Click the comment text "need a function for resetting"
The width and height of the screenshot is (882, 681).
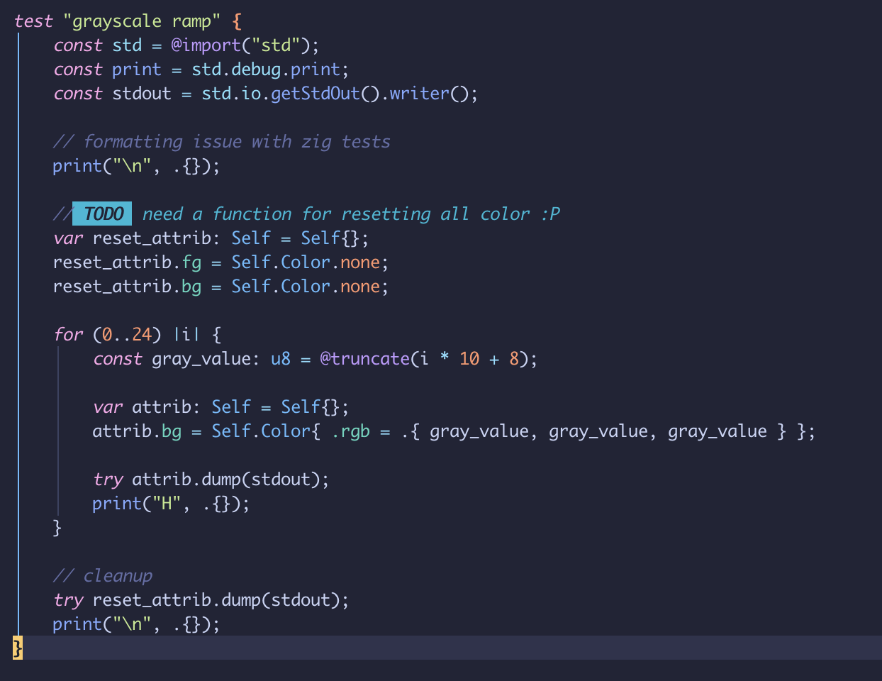tap(286, 214)
